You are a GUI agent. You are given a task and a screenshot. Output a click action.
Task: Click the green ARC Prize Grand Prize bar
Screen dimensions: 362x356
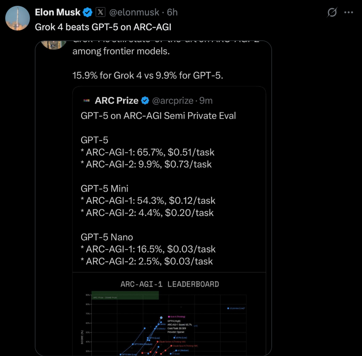pyautogui.click(x=125, y=295)
